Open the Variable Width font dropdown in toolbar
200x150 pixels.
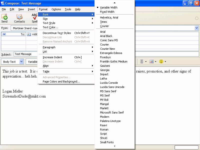[x=32, y=61]
